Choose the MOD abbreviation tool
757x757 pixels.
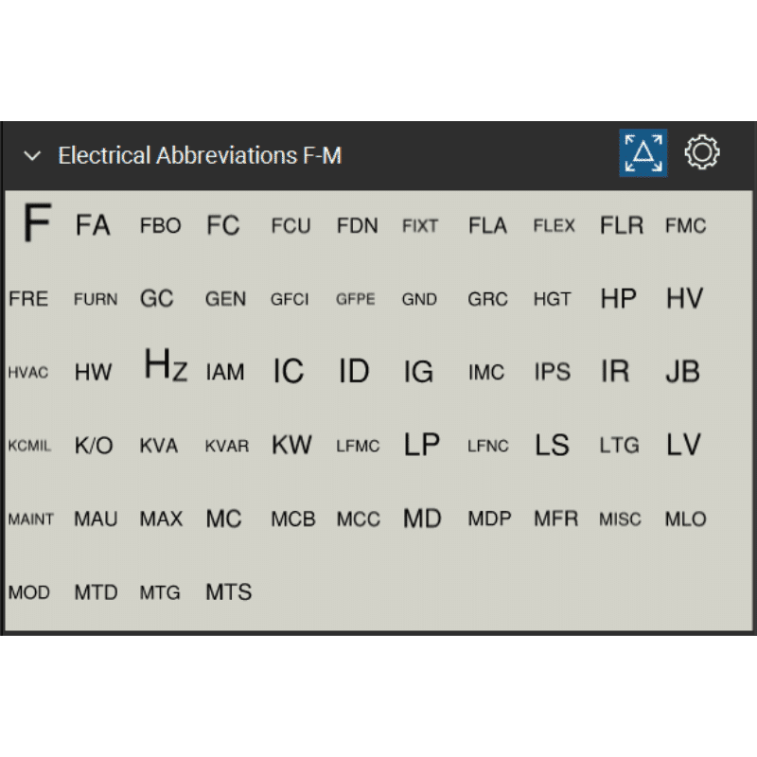(28, 593)
